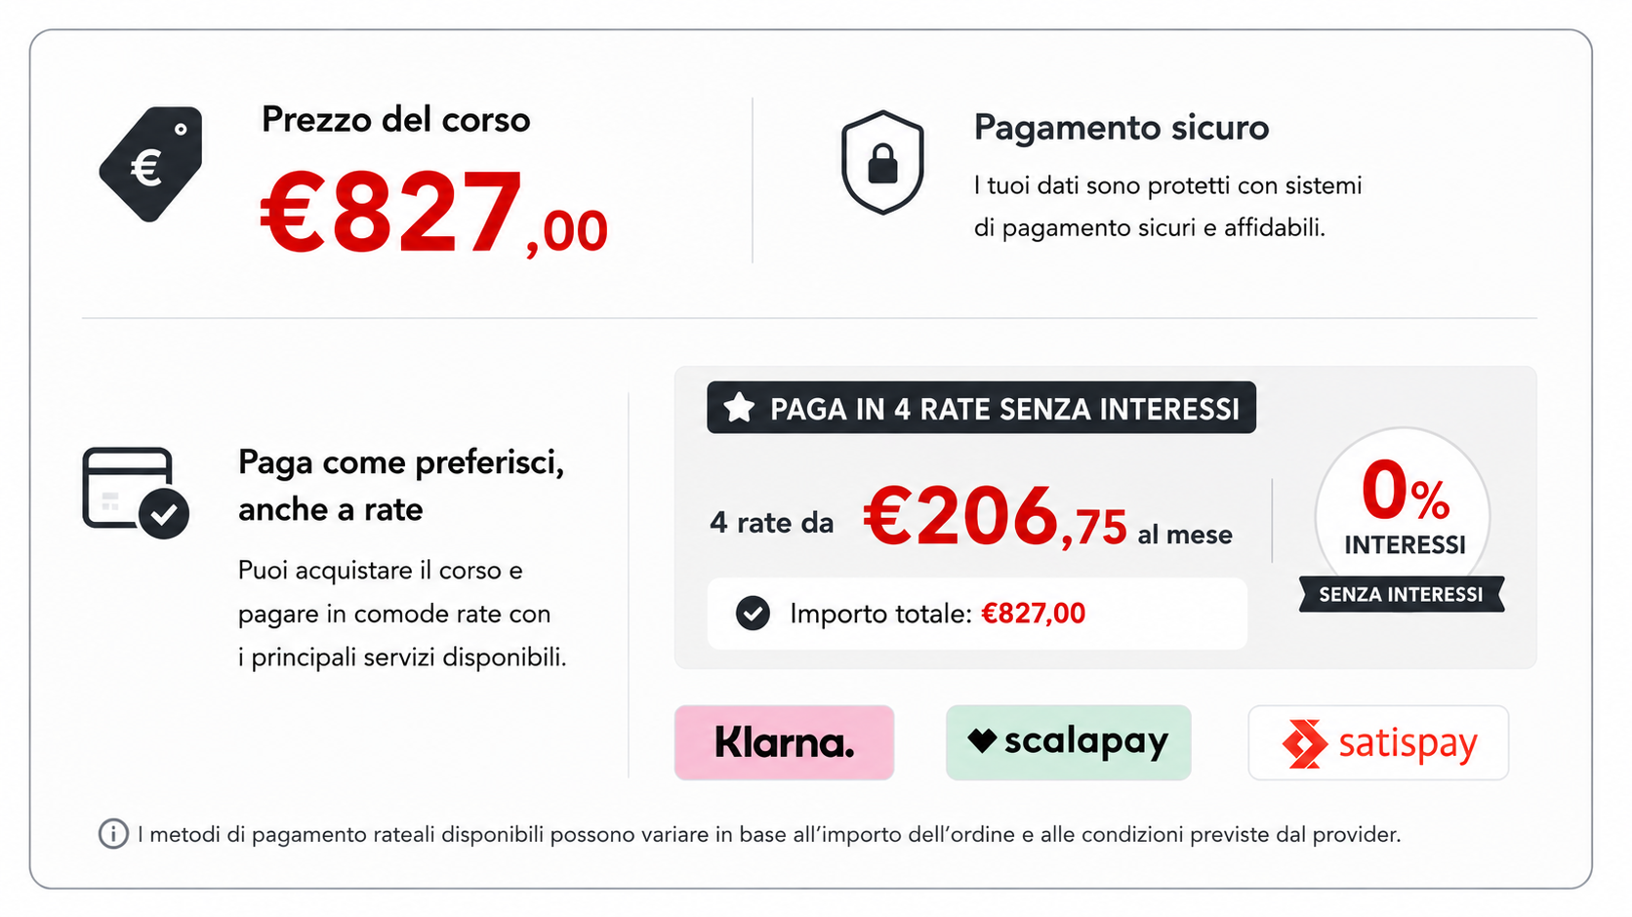
Task: Click the euro price tag icon
Action: pyautogui.click(x=150, y=164)
